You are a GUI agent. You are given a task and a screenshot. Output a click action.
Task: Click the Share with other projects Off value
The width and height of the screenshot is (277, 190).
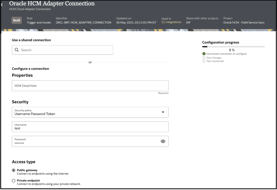(188, 22)
